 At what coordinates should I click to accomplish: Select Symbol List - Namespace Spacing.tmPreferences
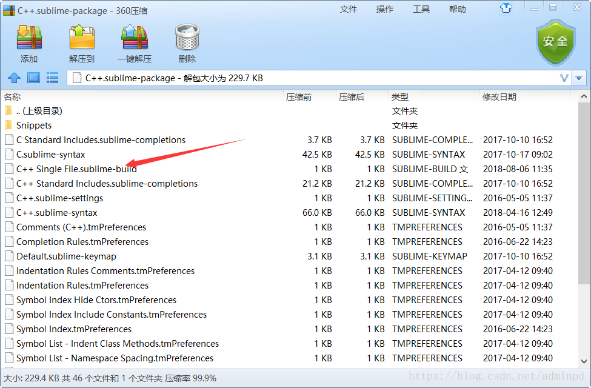(x=115, y=358)
